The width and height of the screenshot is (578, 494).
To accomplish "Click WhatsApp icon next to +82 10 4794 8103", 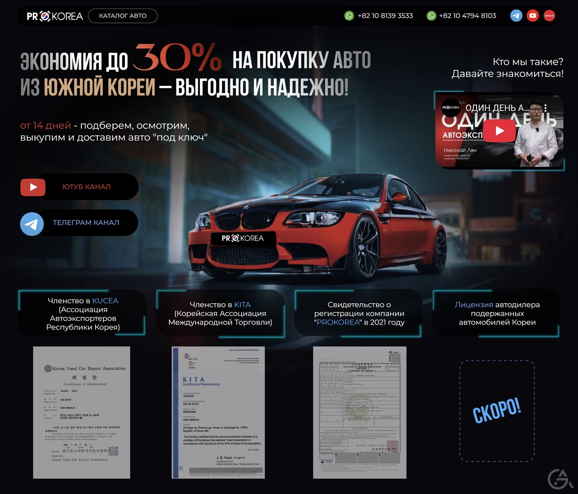I will (431, 16).
